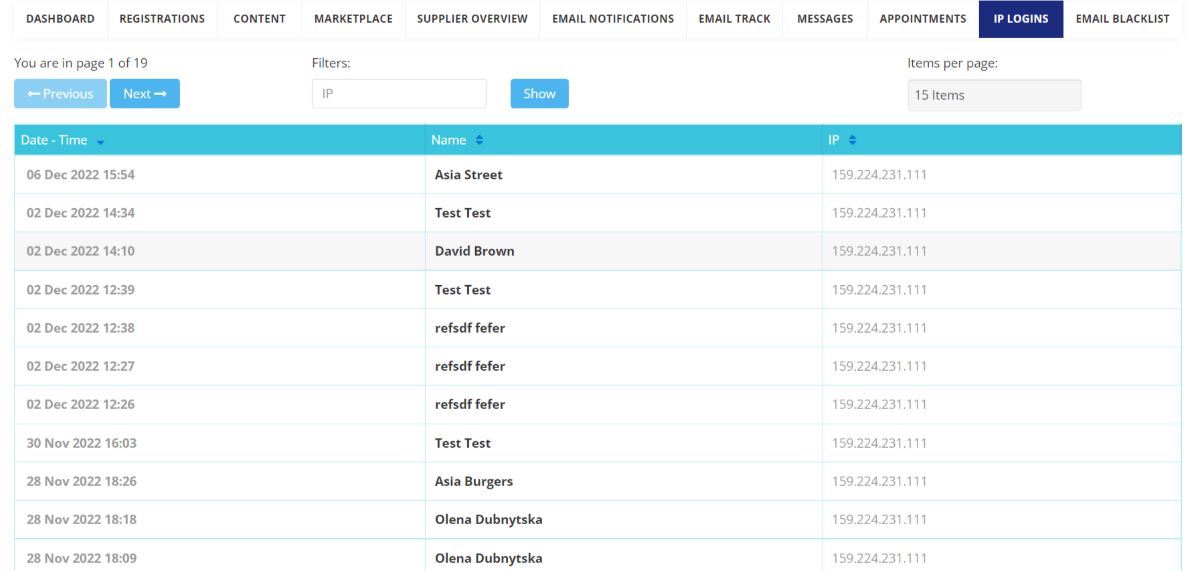Go to the Next page
Image resolution: width=1196 pixels, height=571 pixels.
[x=145, y=94]
